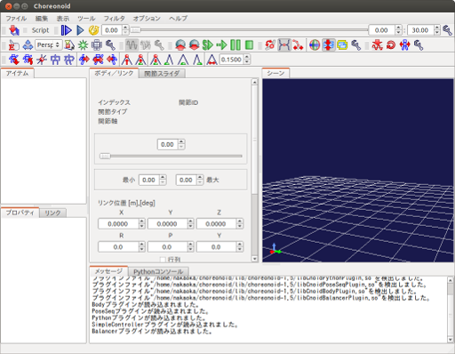Switch scene to edit mode icon

point(13,45)
